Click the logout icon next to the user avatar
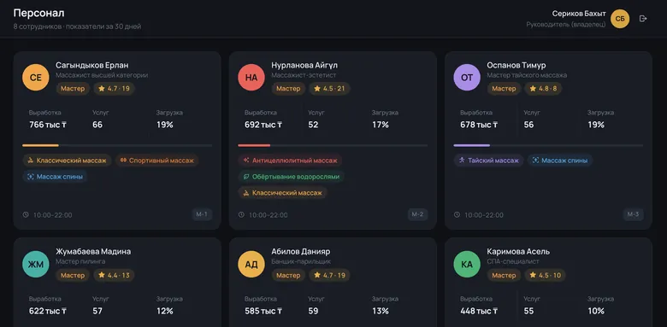Viewport: 667px width, 327px height. (643, 19)
